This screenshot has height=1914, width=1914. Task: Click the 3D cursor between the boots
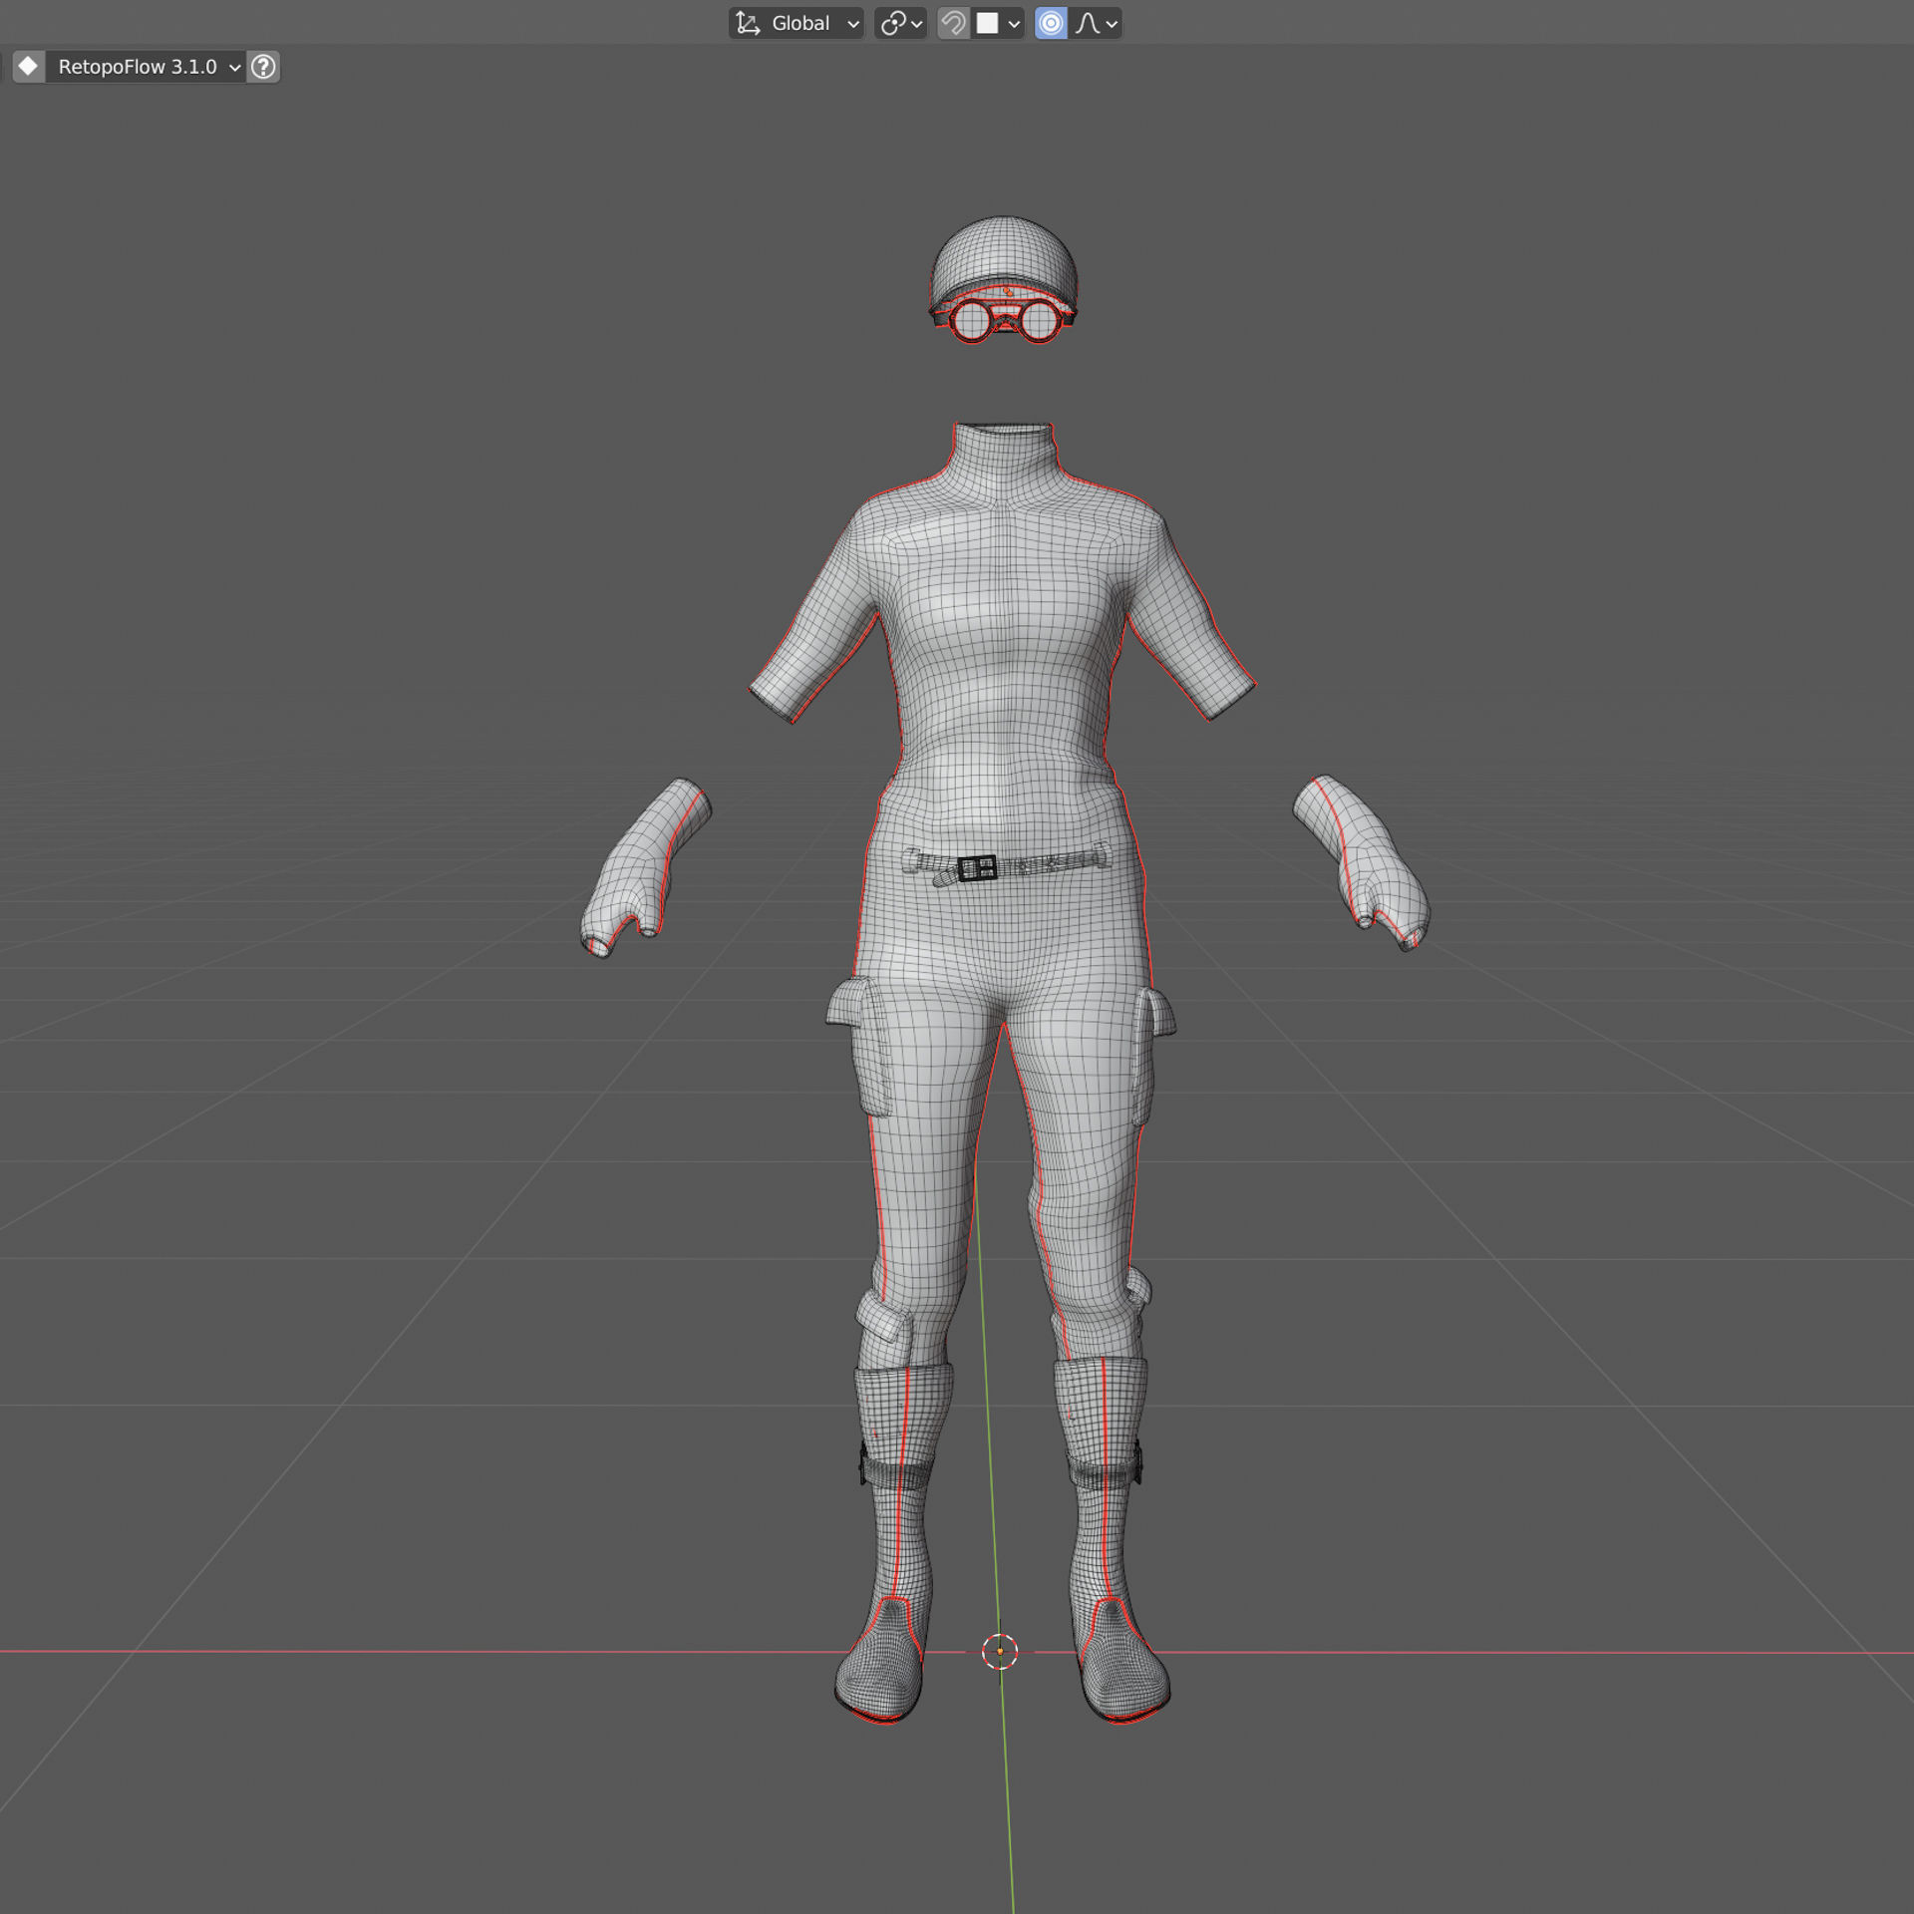1000,1652
